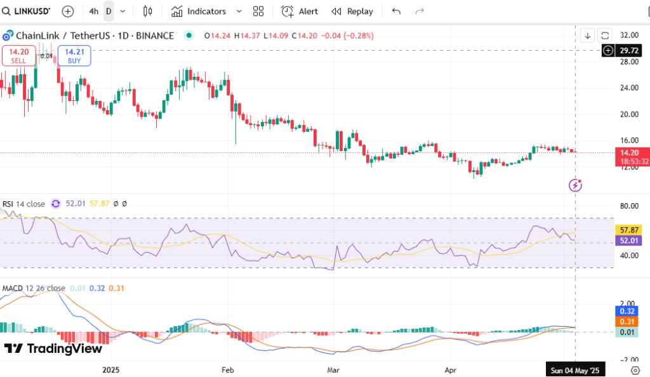Click the 80.00 RSI axis label
Screen dimensions: 650x377
629,206
